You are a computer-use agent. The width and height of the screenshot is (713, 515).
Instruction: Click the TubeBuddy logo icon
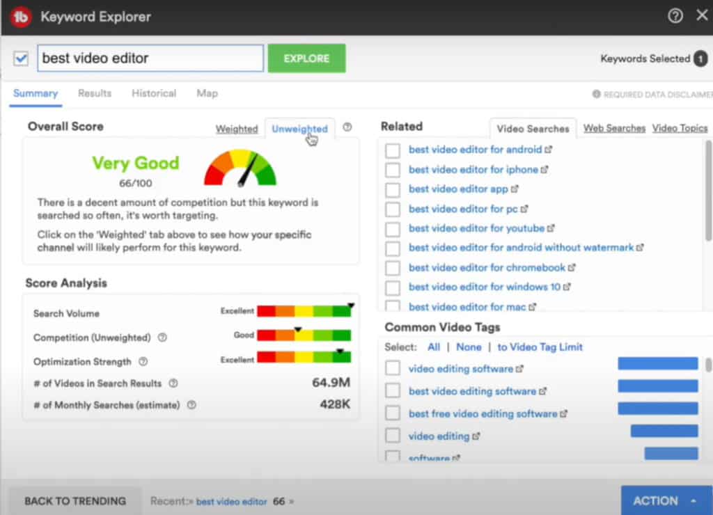[x=22, y=17]
